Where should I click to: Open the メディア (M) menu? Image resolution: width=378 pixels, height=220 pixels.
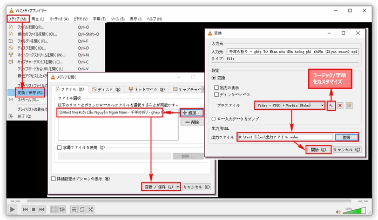click(18, 19)
